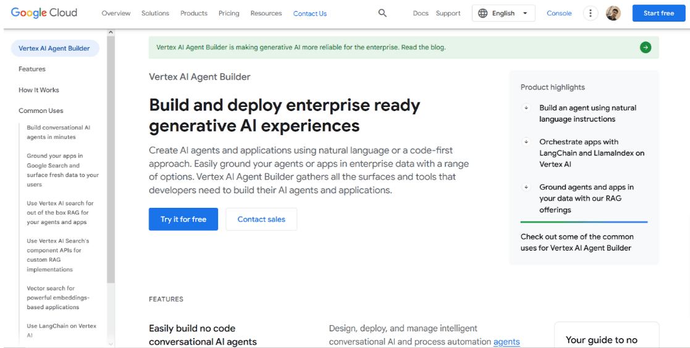
Task: Open 'Use Vertex AI search for out of the box RAG'
Action: coord(61,213)
